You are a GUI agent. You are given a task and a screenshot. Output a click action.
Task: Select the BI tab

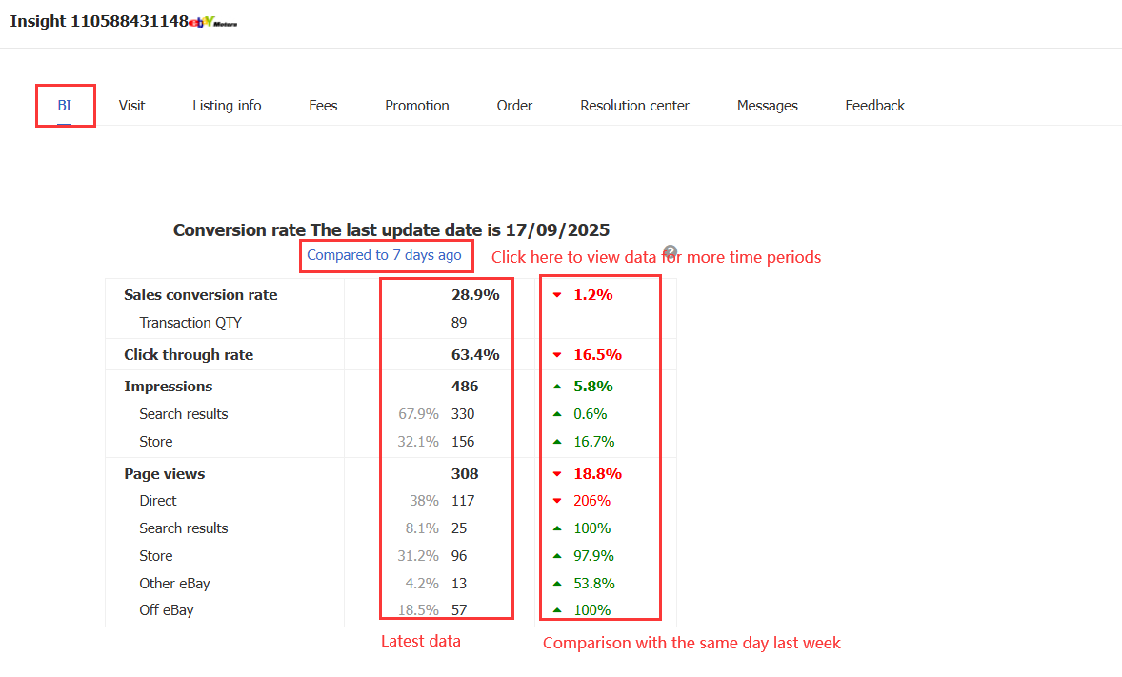point(65,106)
